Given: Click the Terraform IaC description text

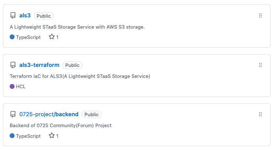Looking at the screenshot, I should [80, 76].
